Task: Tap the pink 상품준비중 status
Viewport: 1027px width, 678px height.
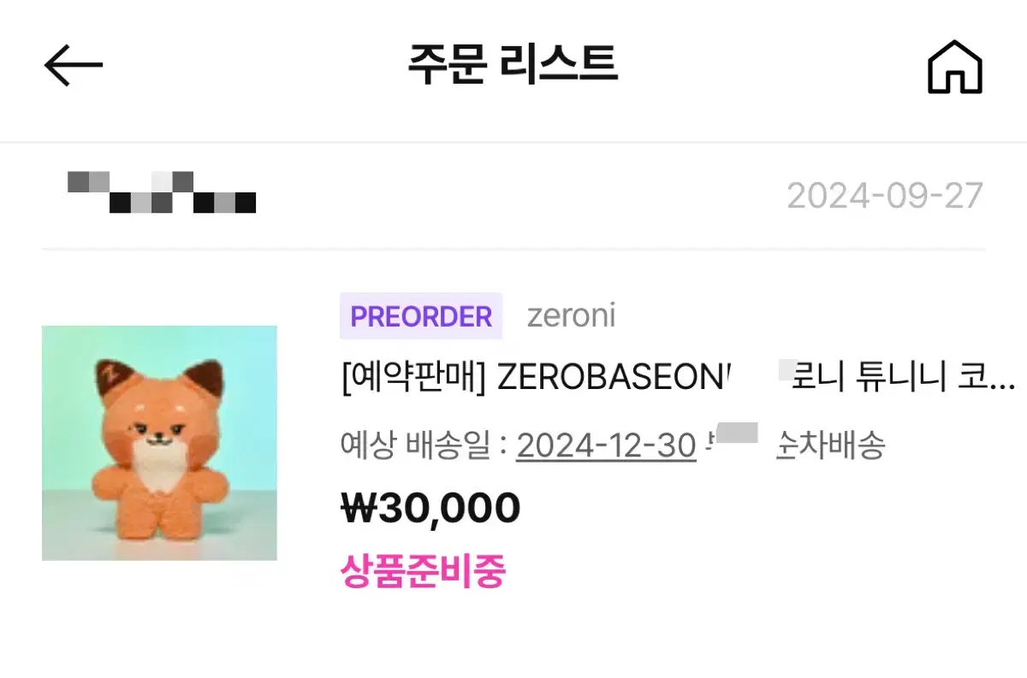Action: tap(423, 570)
